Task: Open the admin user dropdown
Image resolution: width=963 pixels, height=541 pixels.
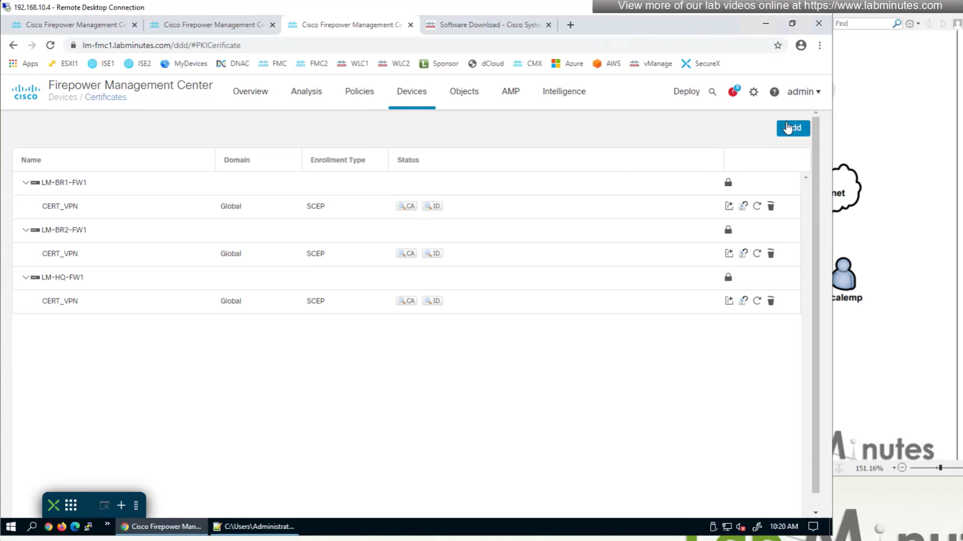Action: click(804, 92)
